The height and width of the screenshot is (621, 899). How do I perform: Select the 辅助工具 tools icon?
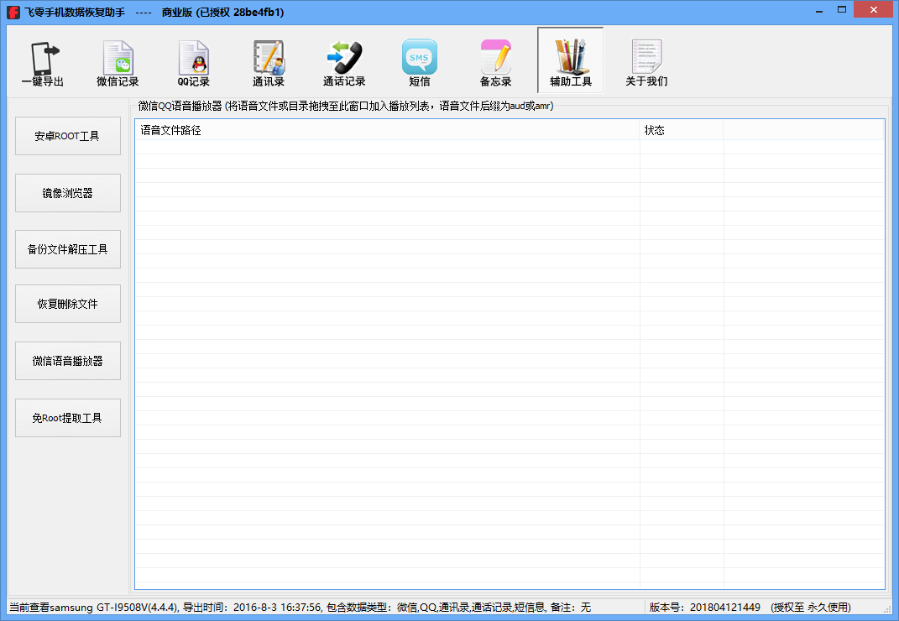pos(571,59)
